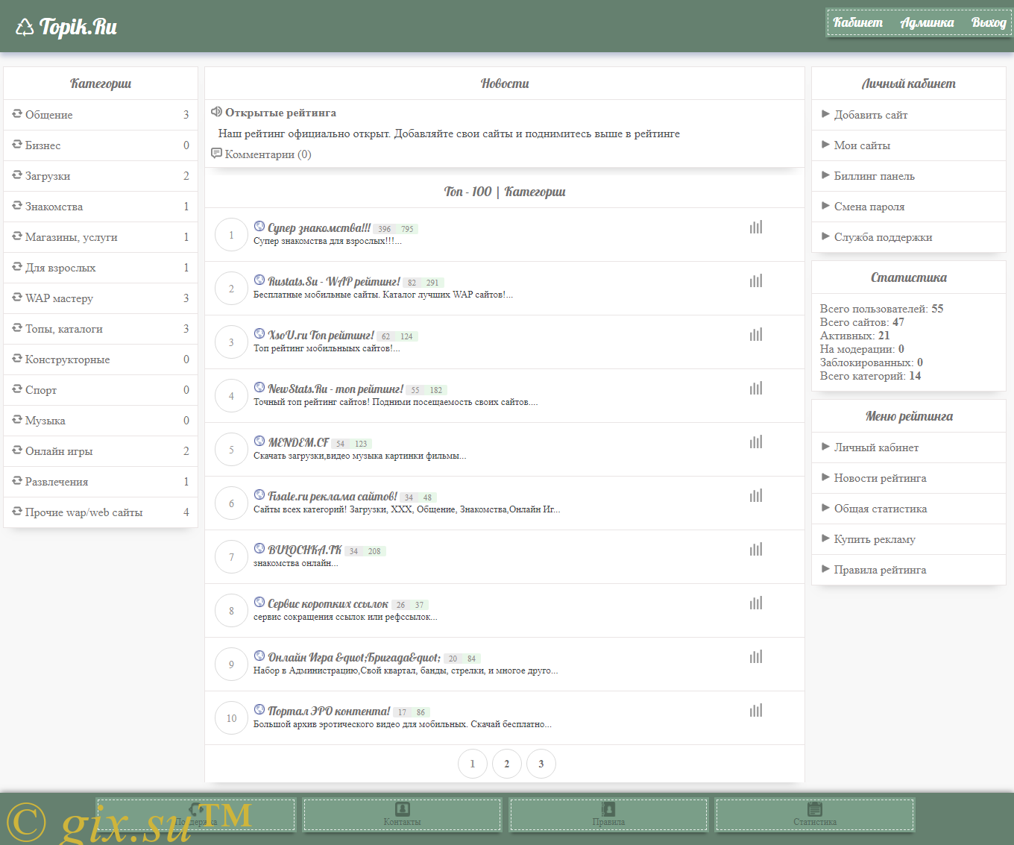Click arrow next to Купить рекламу

click(x=825, y=538)
